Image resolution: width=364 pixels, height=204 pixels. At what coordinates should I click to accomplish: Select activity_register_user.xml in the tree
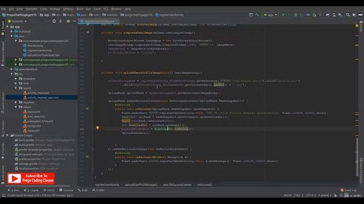(43, 97)
